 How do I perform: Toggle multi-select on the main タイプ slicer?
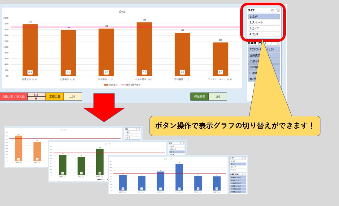point(272,10)
